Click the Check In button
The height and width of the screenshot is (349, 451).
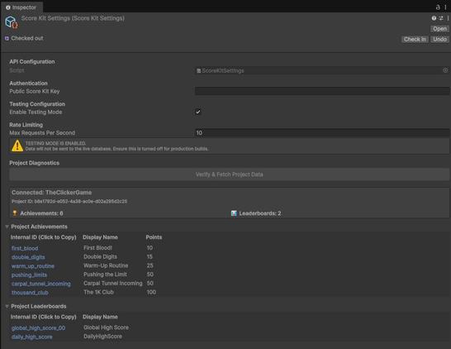[415, 39]
